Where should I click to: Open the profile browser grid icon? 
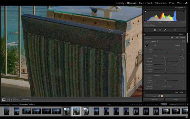pos(183,41)
